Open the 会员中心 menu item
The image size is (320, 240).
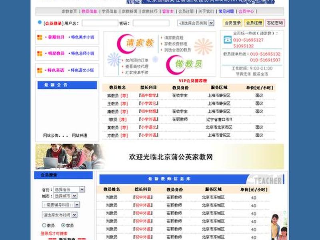(246, 11)
